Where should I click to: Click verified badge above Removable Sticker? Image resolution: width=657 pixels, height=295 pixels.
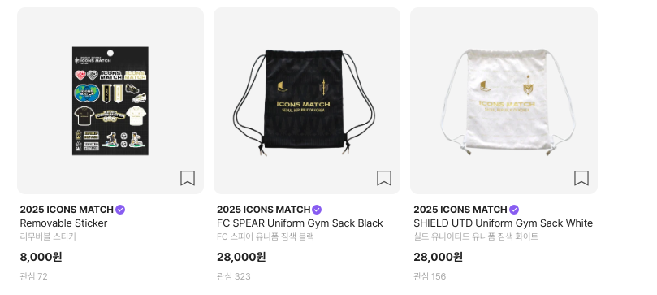click(120, 210)
